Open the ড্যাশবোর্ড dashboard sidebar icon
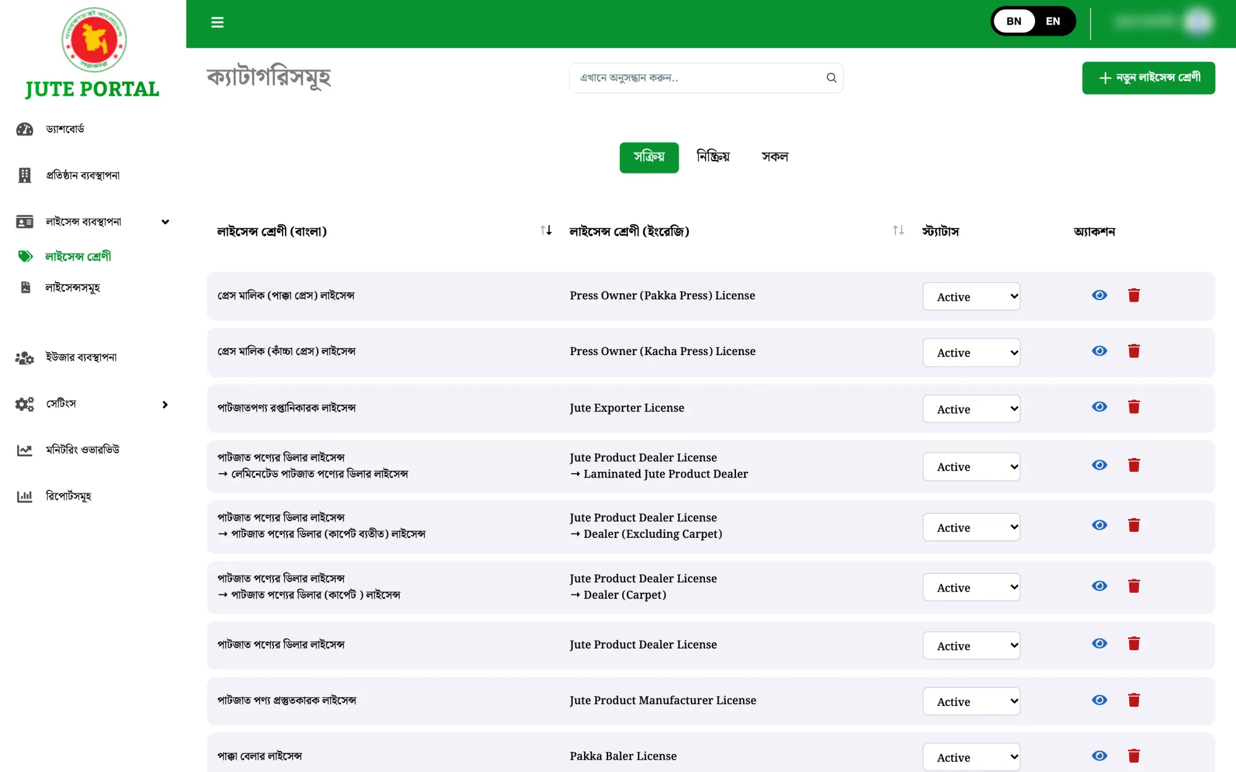The width and height of the screenshot is (1236, 772). tap(25, 129)
